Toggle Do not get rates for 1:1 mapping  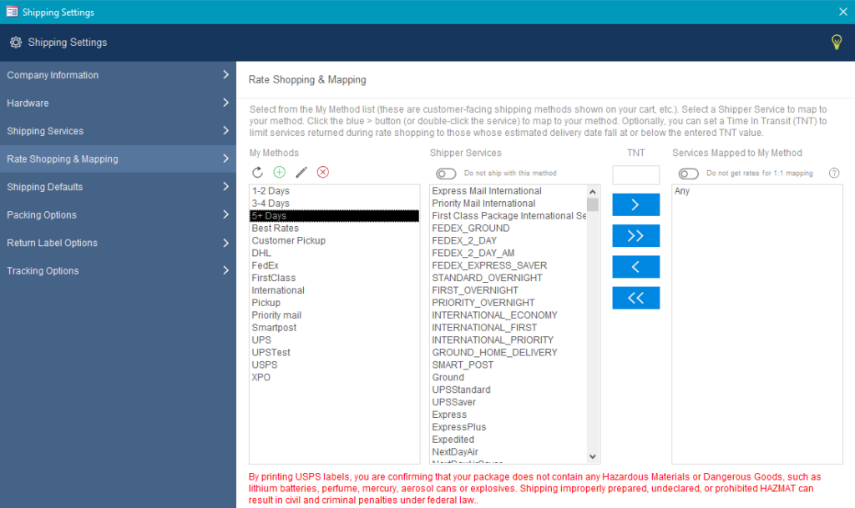tap(688, 173)
